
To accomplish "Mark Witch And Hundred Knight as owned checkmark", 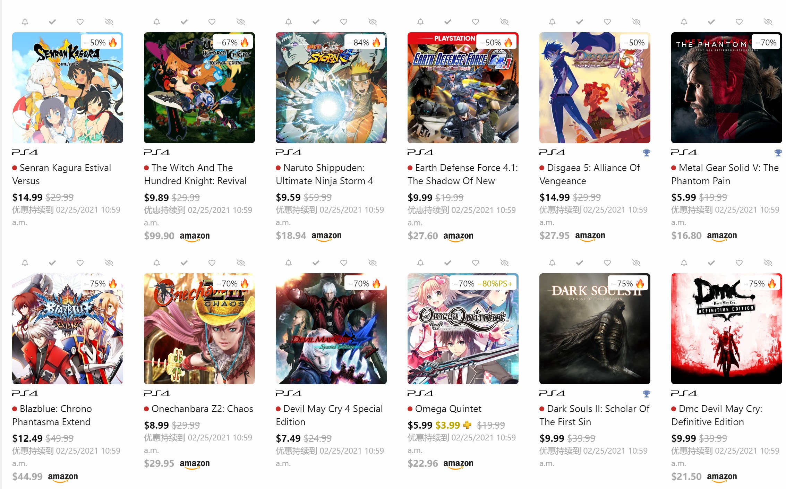I will pyautogui.click(x=184, y=22).
